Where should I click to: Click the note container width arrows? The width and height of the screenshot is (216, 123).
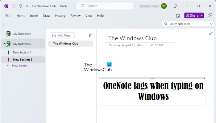[204, 78]
